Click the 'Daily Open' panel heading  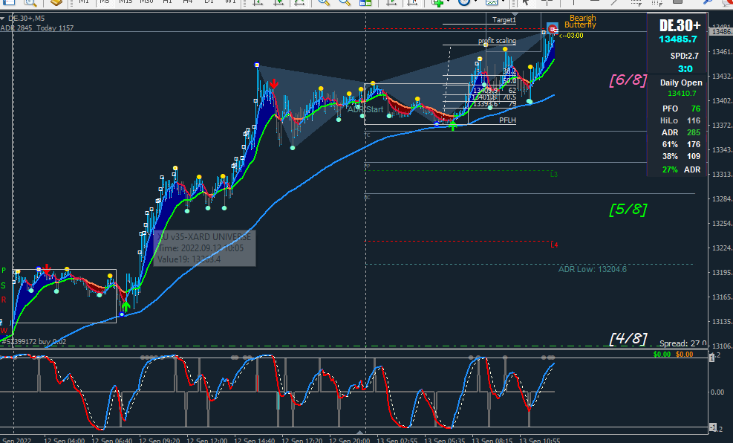click(x=680, y=83)
